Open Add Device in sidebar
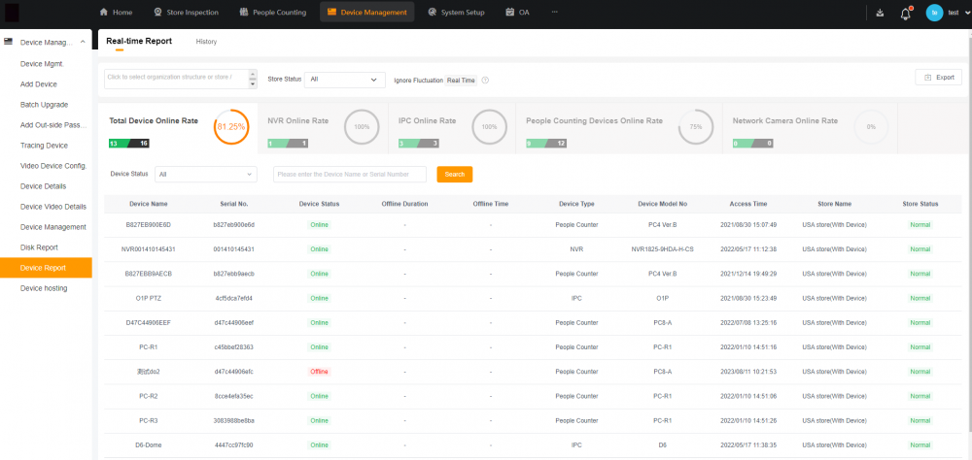972x460 pixels. point(39,84)
